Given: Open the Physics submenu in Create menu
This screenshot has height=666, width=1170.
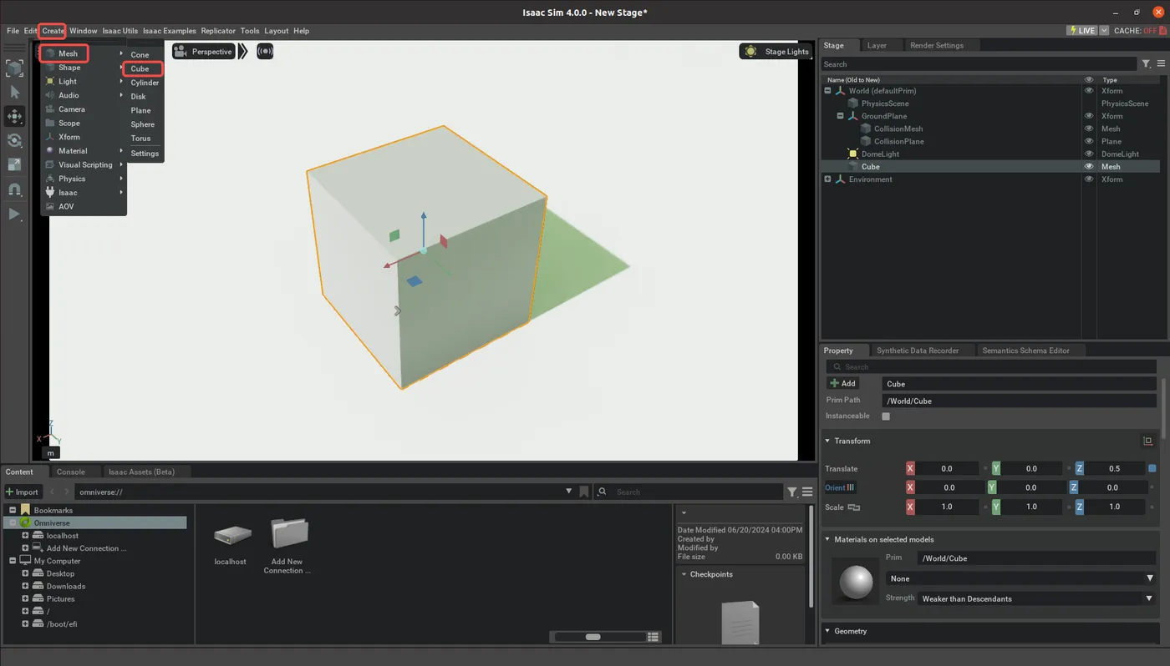Looking at the screenshot, I should click(x=84, y=179).
